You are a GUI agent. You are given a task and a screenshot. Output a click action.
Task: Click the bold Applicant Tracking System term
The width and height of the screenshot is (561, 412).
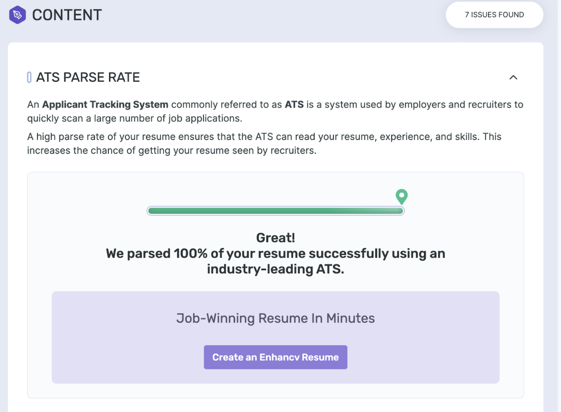click(105, 104)
